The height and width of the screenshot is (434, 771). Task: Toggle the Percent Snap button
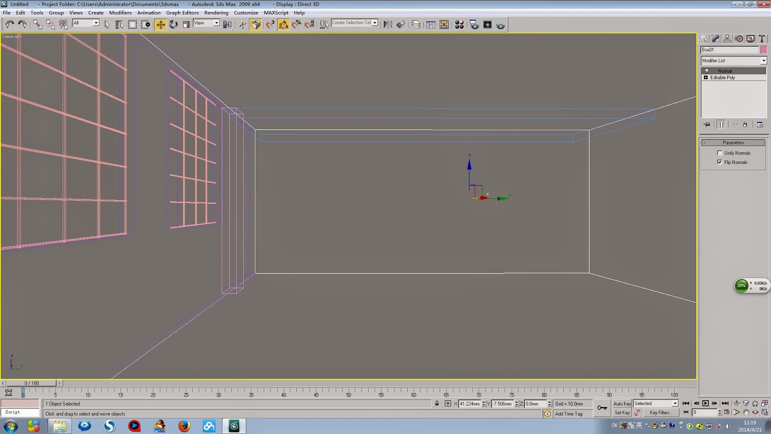[x=296, y=25]
